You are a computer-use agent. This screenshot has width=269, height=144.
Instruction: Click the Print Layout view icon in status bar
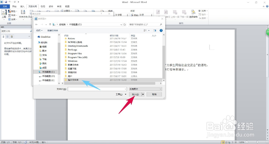[223, 142]
